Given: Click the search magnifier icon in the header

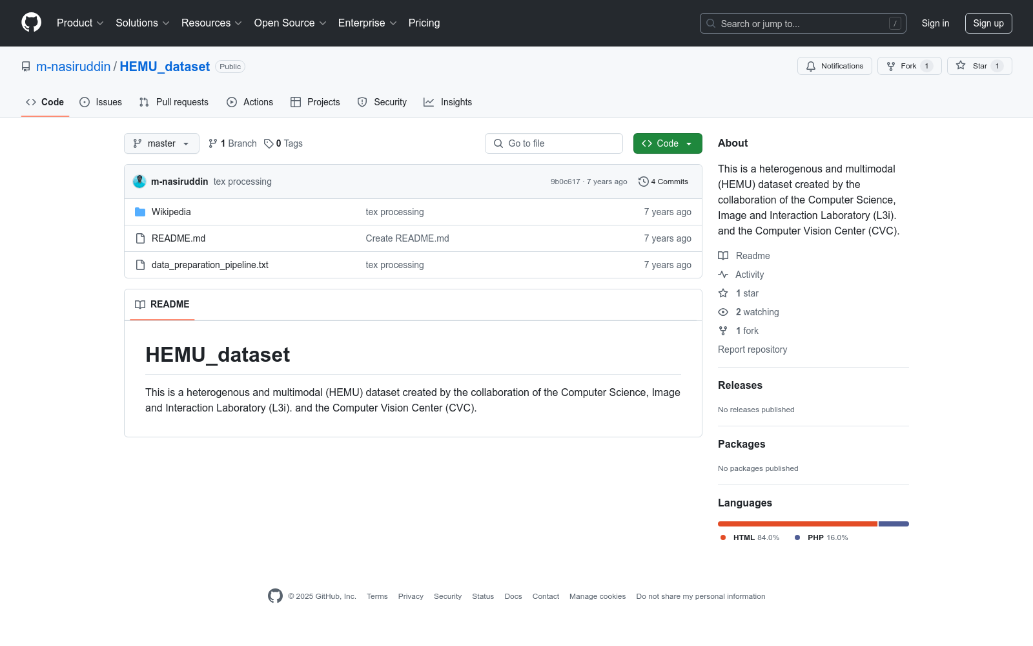Looking at the screenshot, I should (x=711, y=23).
